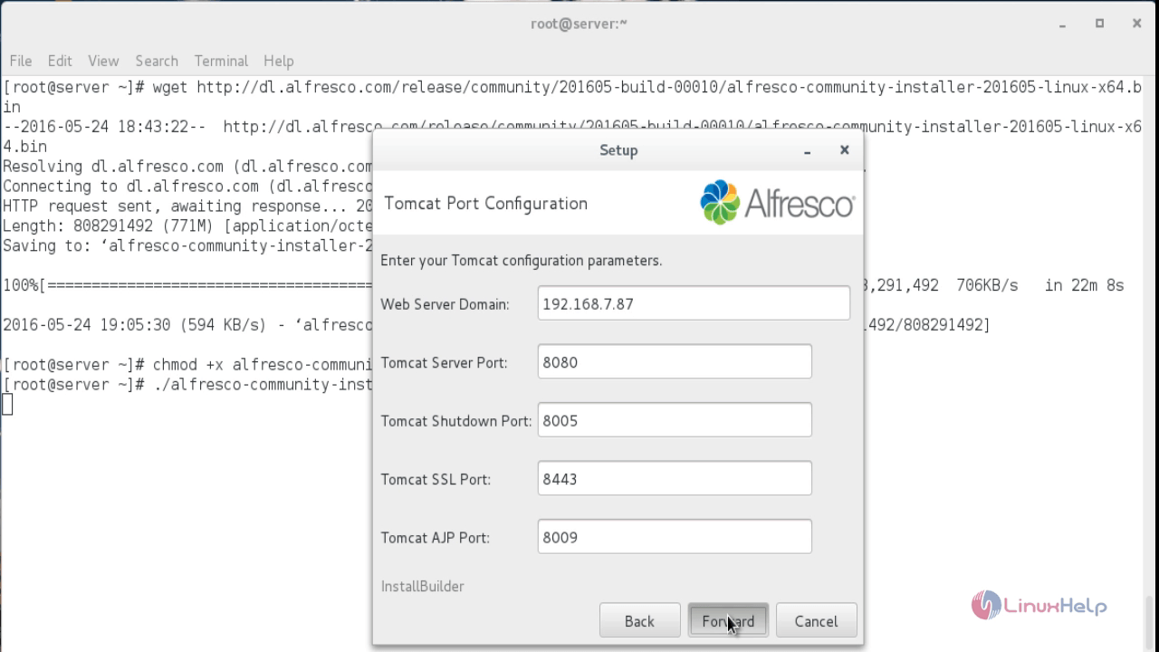The height and width of the screenshot is (652, 1159).
Task: Click the Alfresco logo in Setup
Action: pyautogui.click(x=777, y=203)
